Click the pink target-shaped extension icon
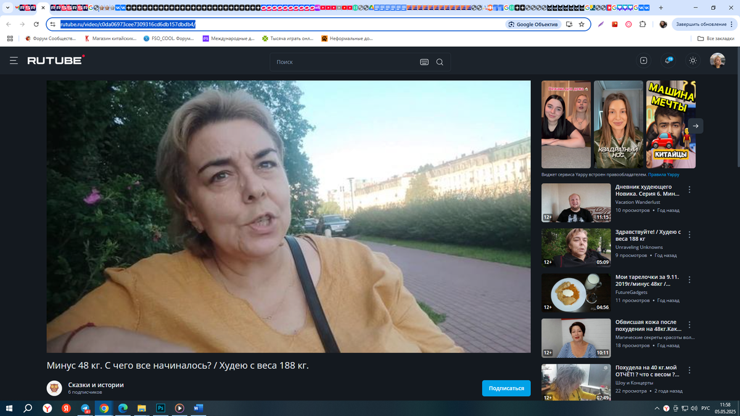This screenshot has width=740, height=416. (628, 24)
